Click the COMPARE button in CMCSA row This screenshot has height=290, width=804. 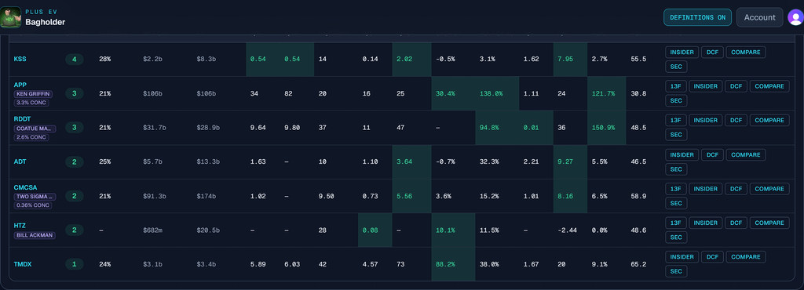[769, 189]
